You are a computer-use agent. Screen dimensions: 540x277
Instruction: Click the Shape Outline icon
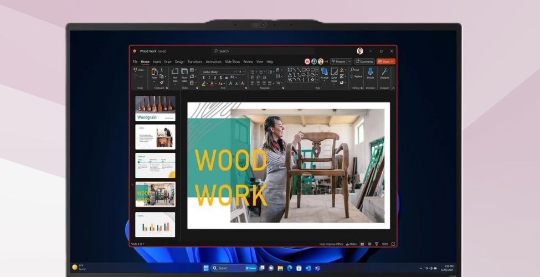tap(342, 76)
